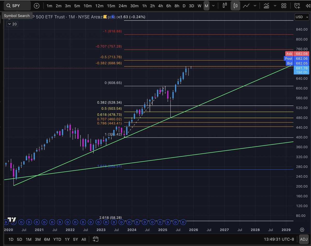Screen dimensions: 311x246
Task: Toggle the ADJ adjusted data button
Action: [304, 239]
